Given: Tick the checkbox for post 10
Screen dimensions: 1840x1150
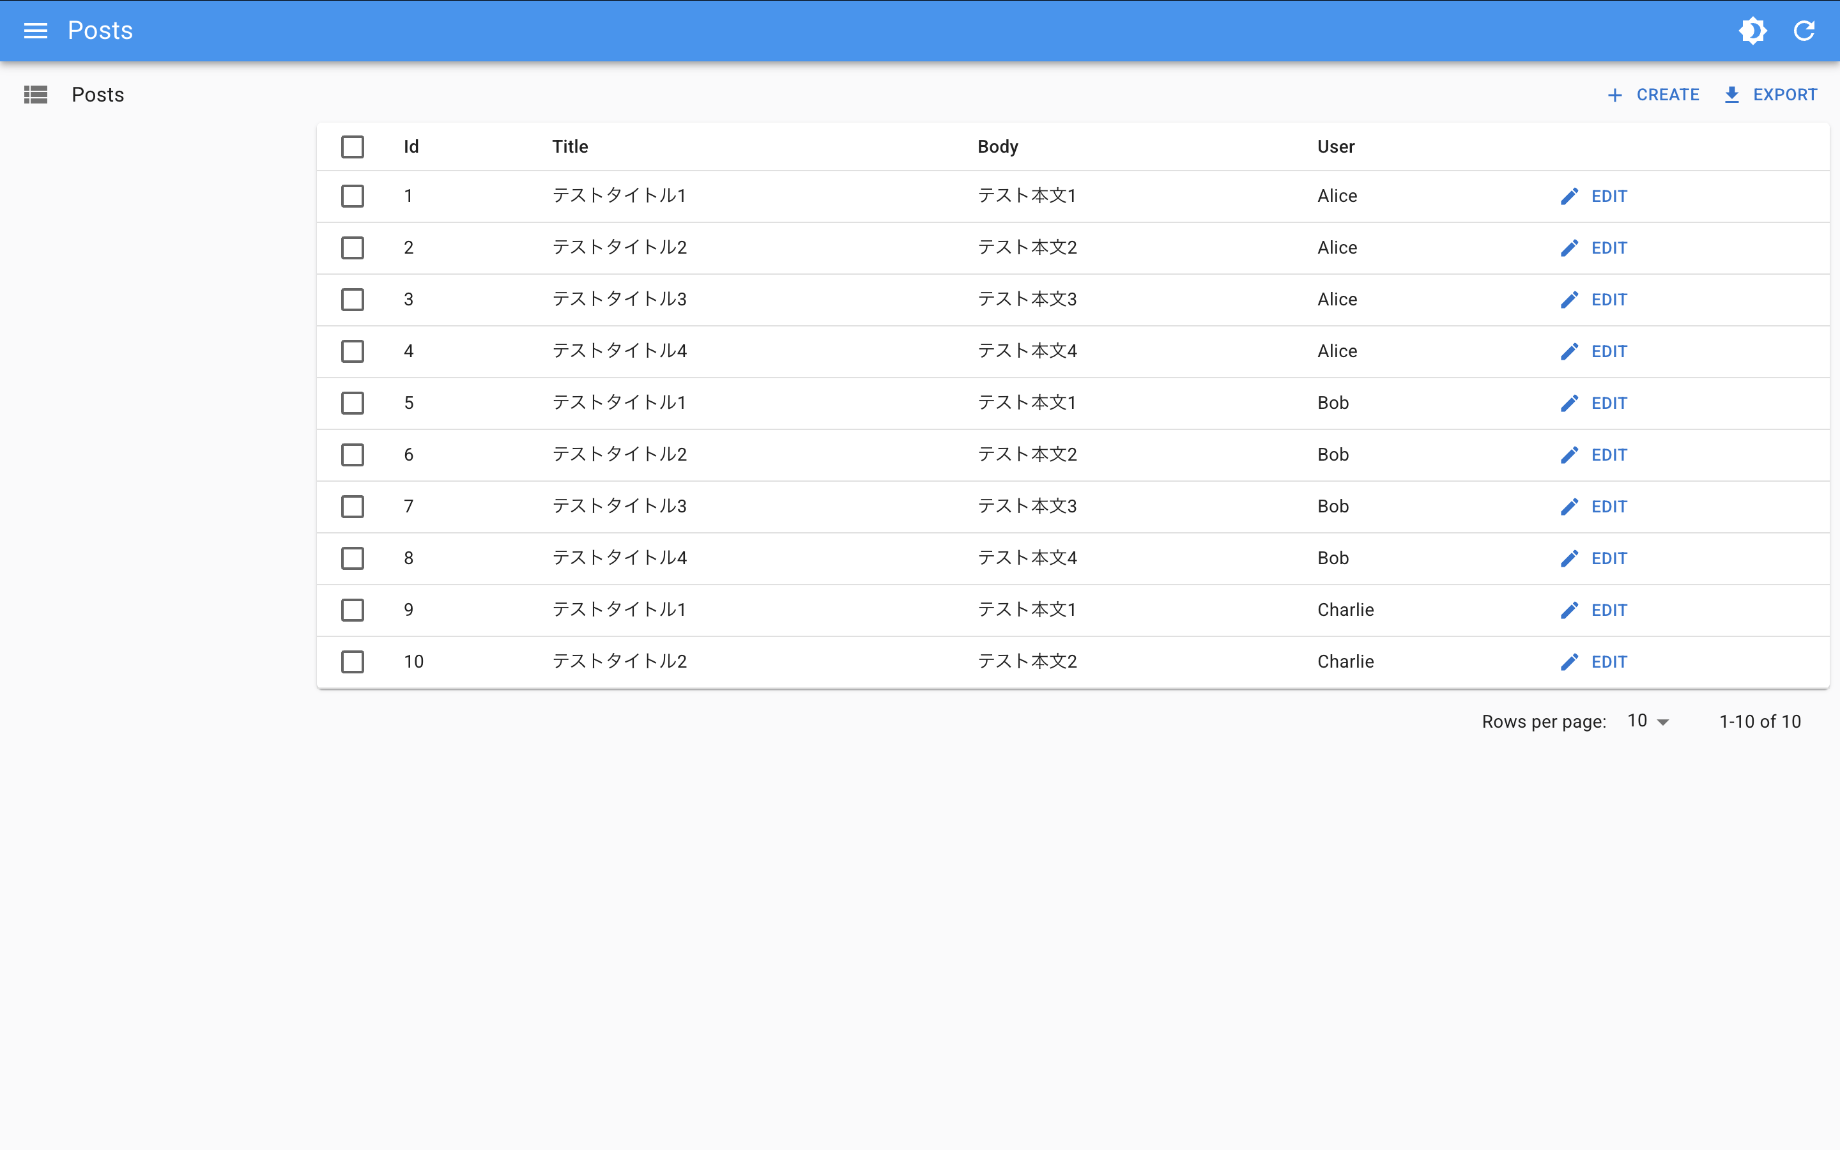Looking at the screenshot, I should (352, 662).
